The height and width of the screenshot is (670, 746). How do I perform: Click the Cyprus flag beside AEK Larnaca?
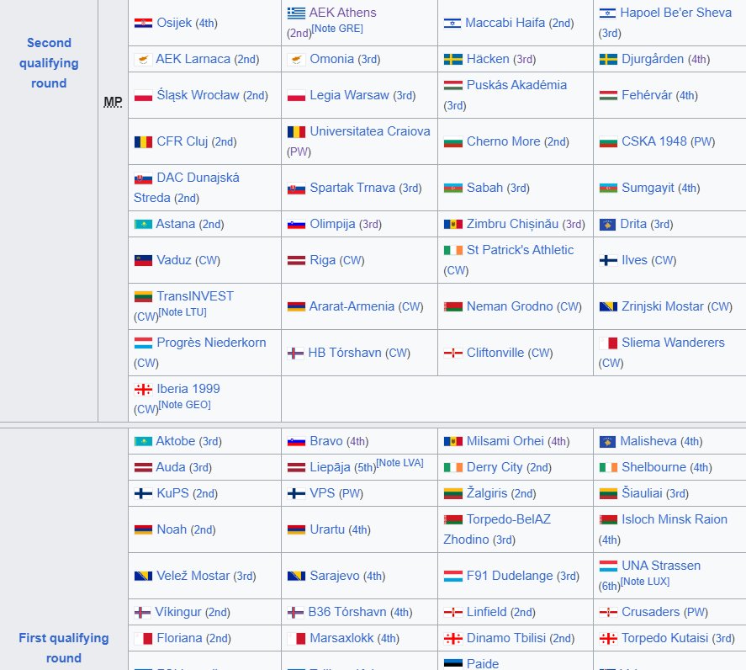(143, 59)
